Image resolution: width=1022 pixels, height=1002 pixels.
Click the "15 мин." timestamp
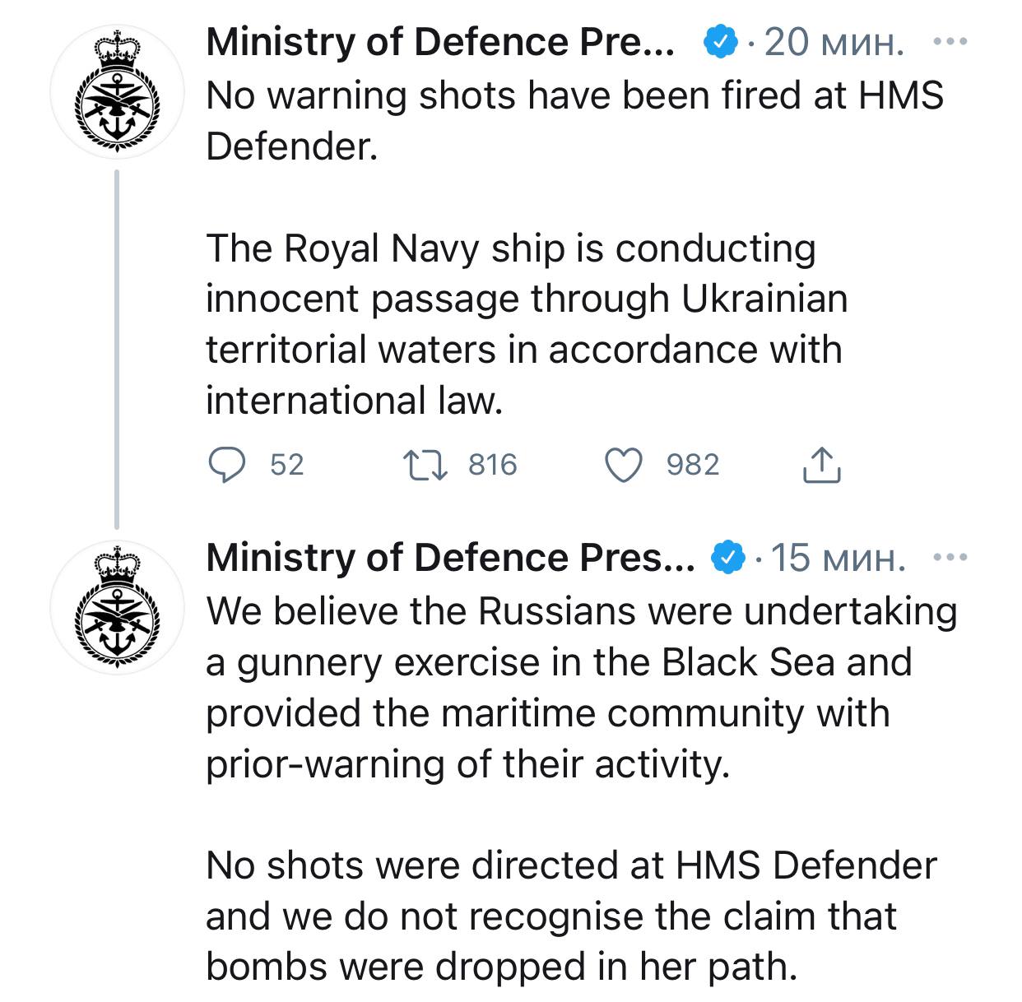[839, 558]
